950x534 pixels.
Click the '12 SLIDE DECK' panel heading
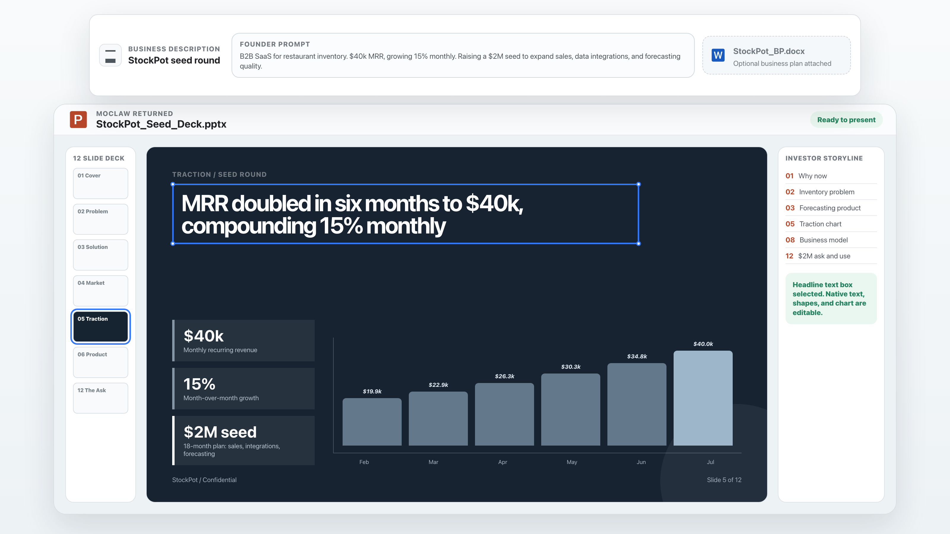click(99, 158)
